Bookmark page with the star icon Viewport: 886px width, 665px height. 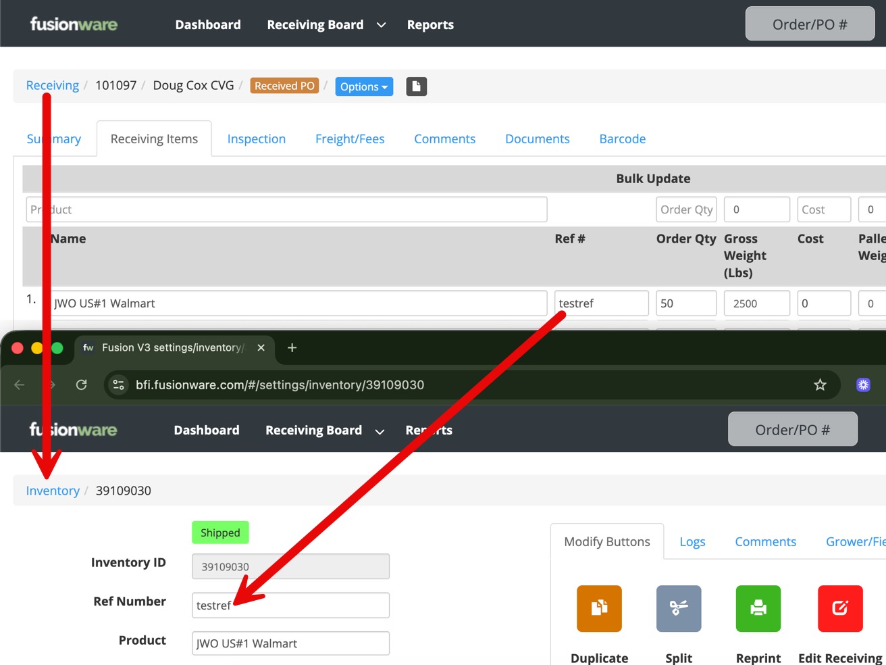[x=820, y=385]
